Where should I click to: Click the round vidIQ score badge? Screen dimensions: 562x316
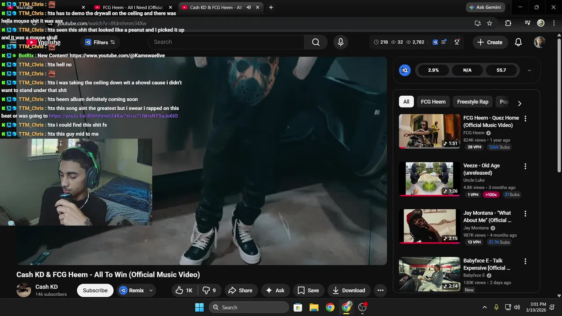point(405,70)
